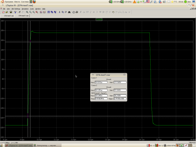The width and height of the screenshot is (196, 147).
Task: Click the Close all windows toolbar icon
Action: [x=55, y=12]
